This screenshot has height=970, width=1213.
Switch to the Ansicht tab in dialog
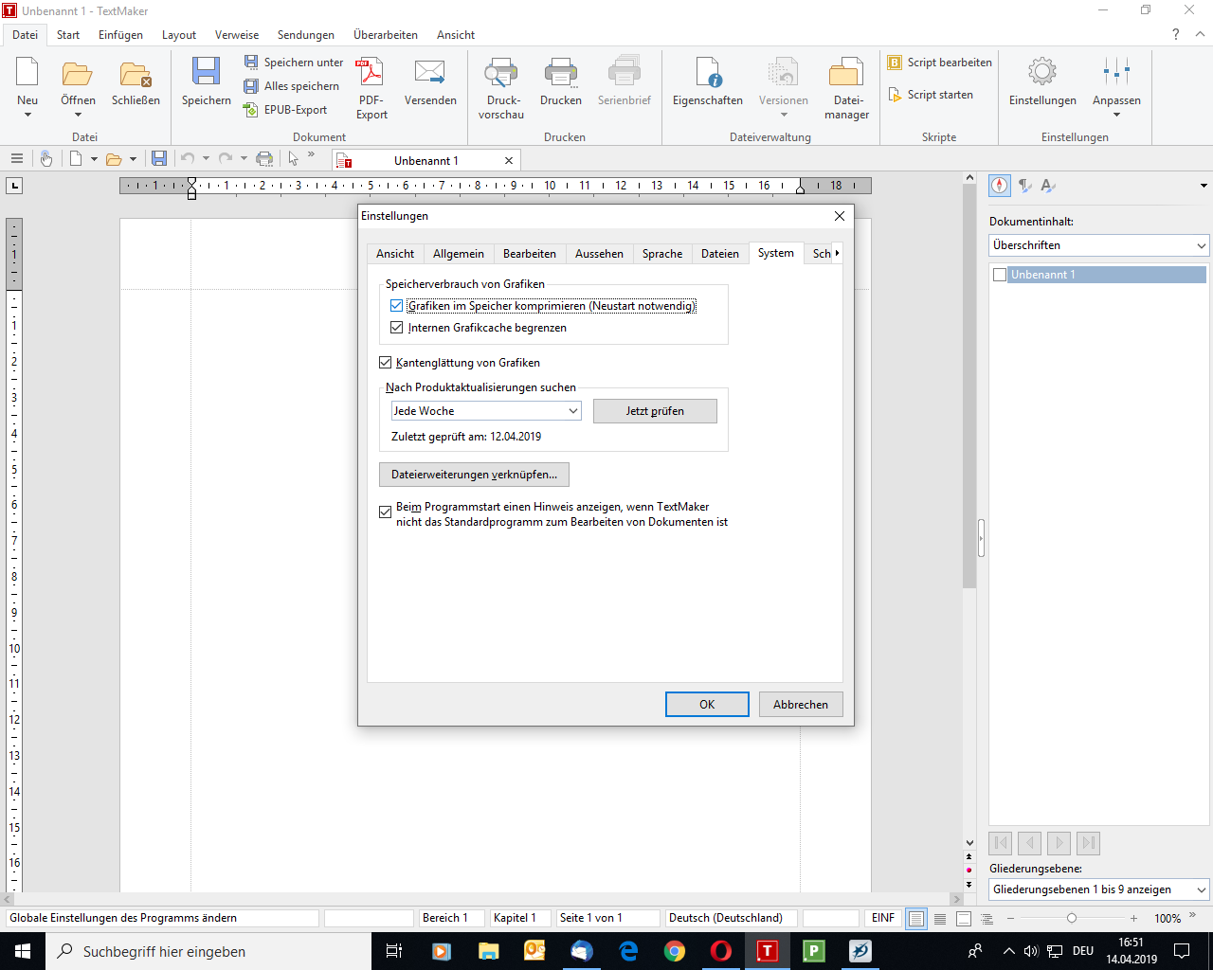click(x=395, y=254)
